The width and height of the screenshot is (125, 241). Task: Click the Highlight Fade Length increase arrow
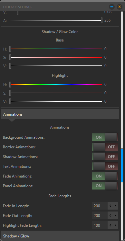point(115,225)
